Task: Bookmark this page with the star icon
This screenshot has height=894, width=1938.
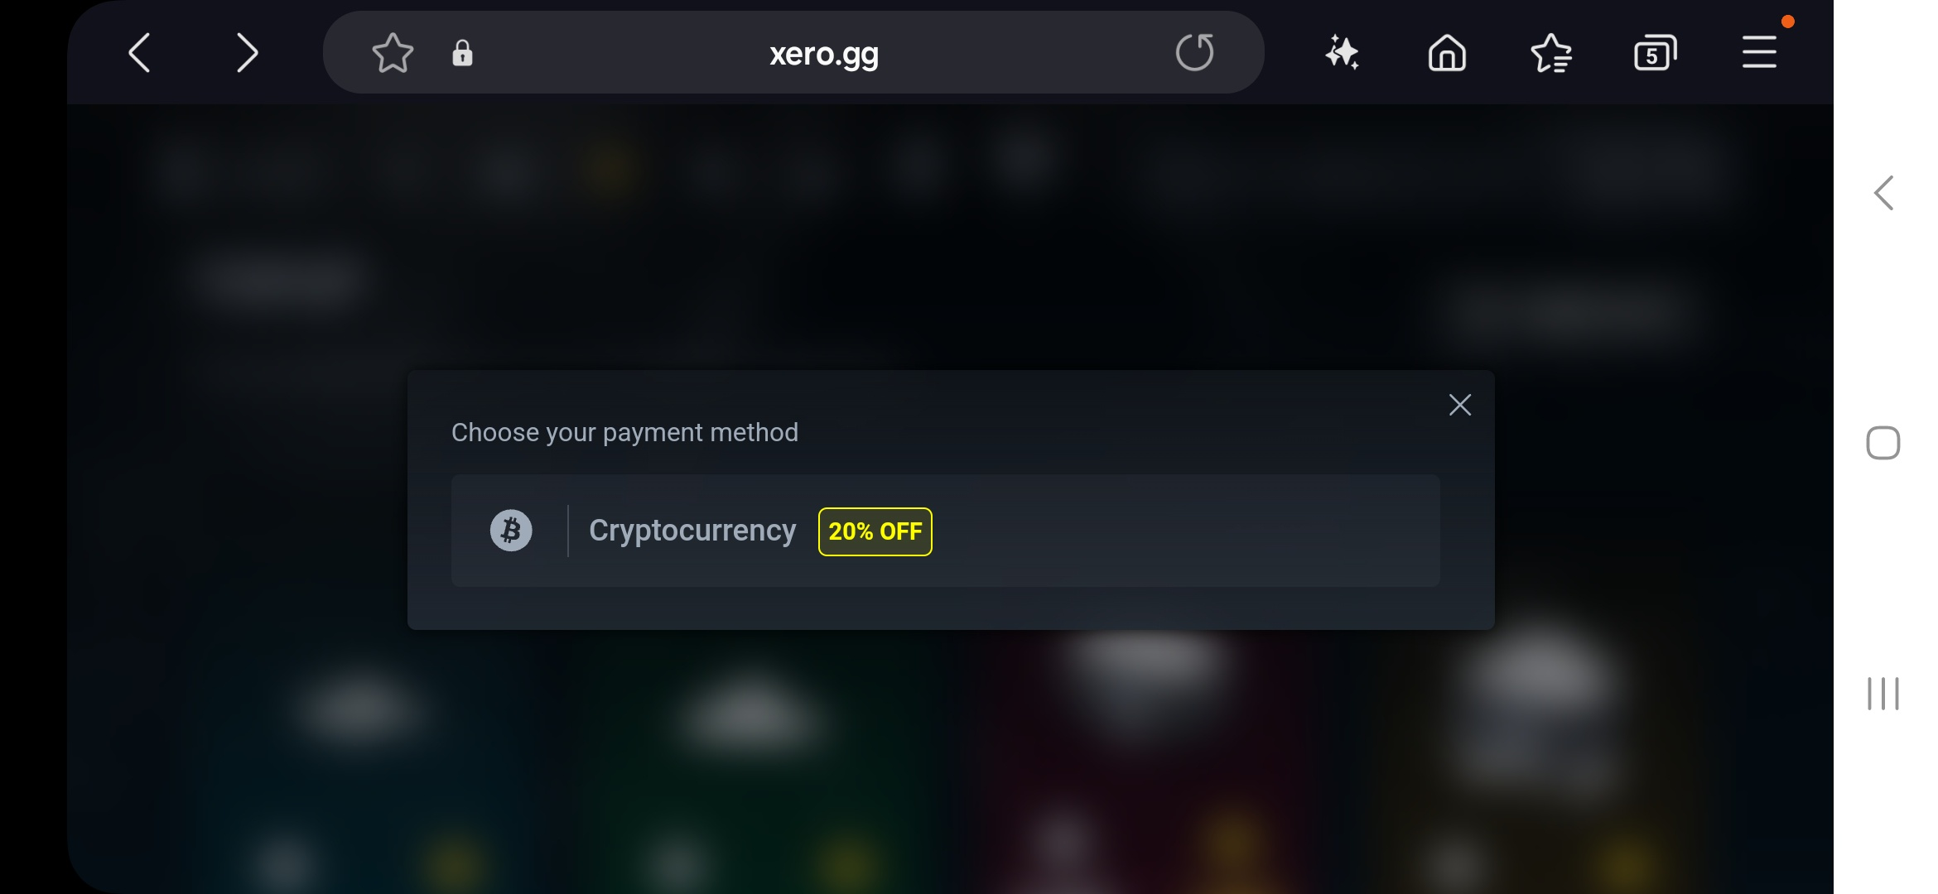Action: [x=393, y=54]
